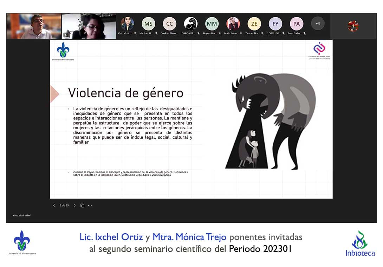Click Ortiz Vidal's profile photo avatar
Viewport: 383px width, 267px height.
tap(127, 24)
